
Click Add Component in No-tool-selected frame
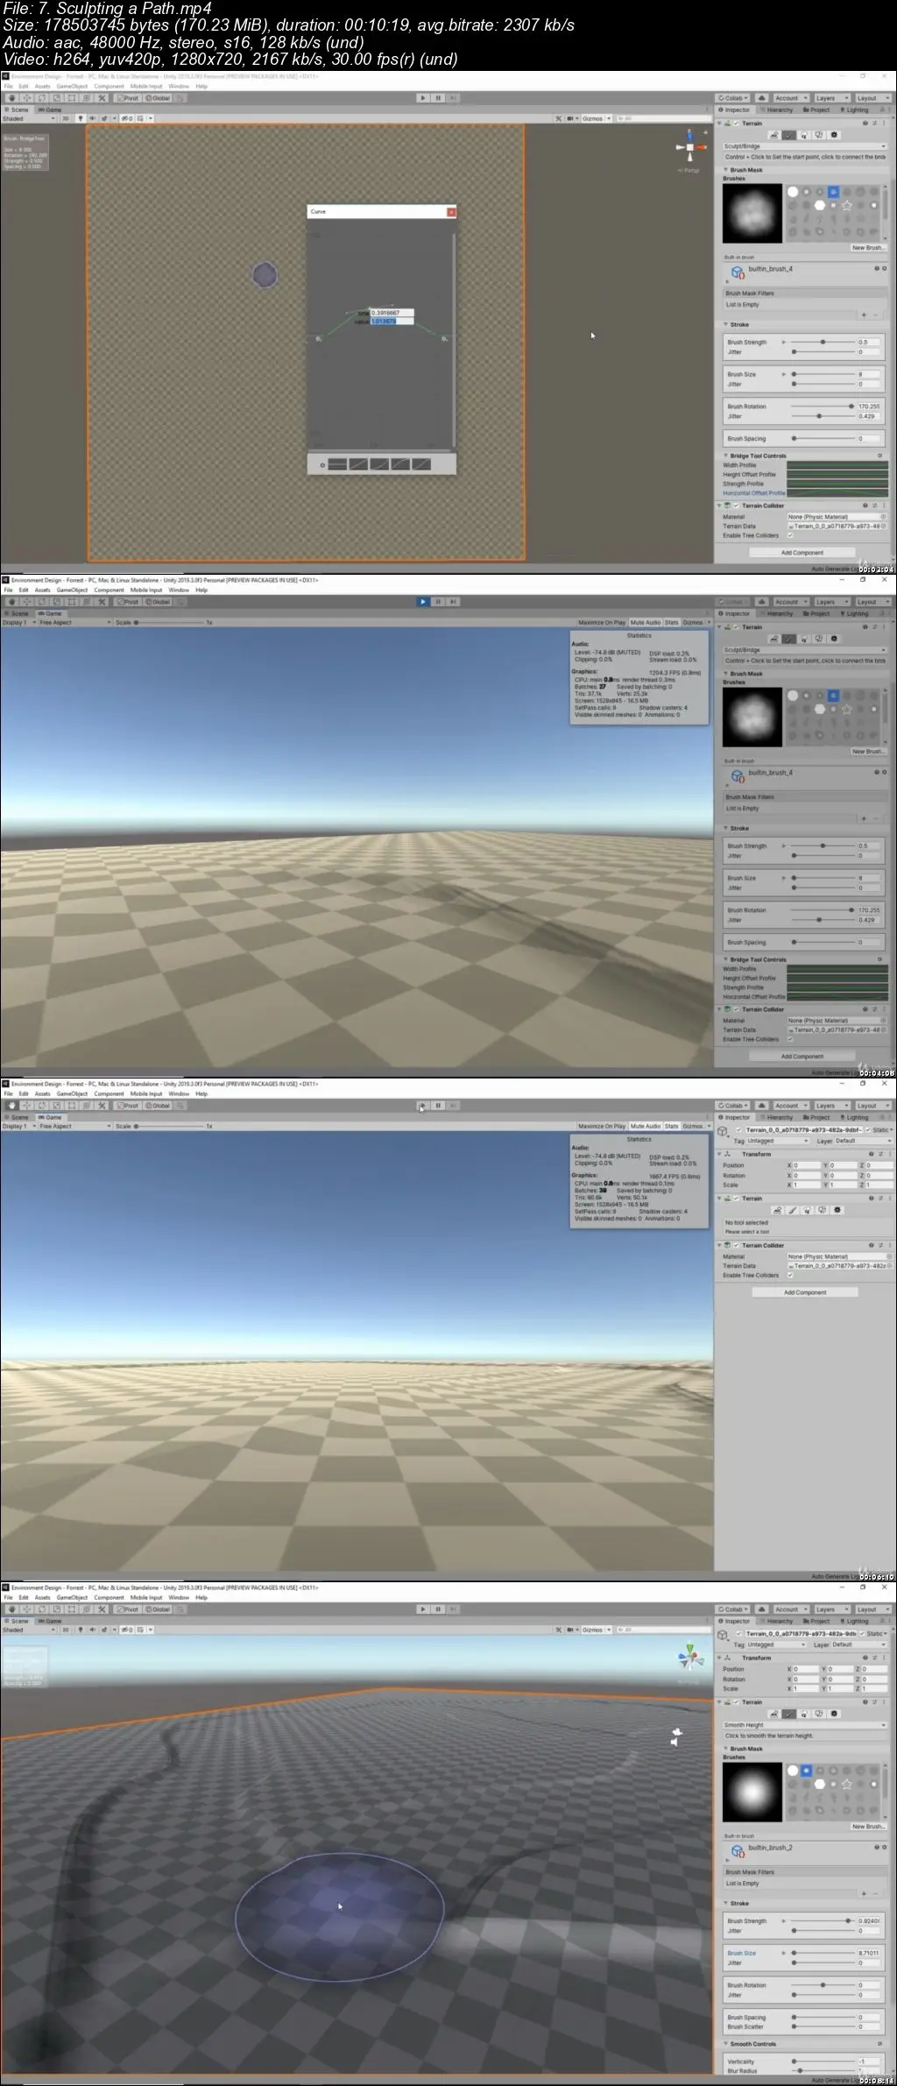(x=805, y=1292)
